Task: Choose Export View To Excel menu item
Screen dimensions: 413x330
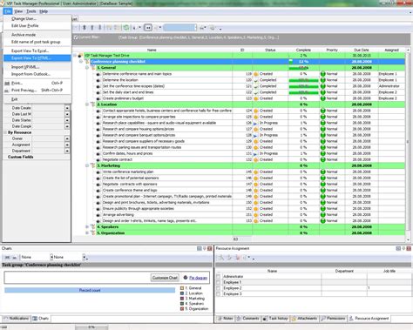Action: pyautogui.click(x=37, y=51)
